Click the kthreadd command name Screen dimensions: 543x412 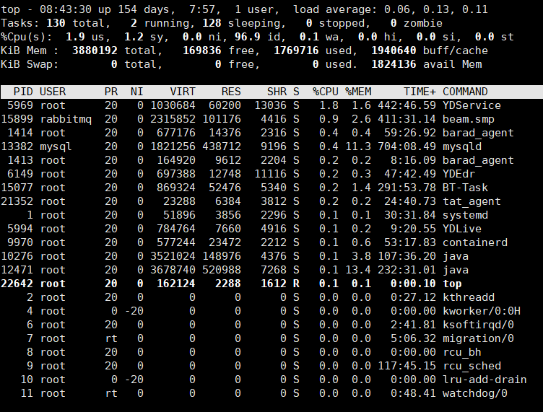coord(469,297)
